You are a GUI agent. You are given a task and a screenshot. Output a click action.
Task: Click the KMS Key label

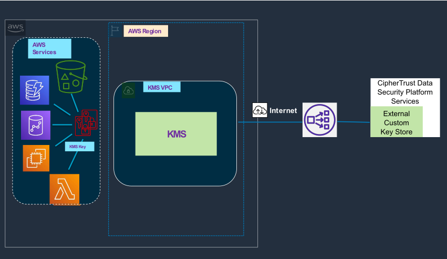point(79,147)
